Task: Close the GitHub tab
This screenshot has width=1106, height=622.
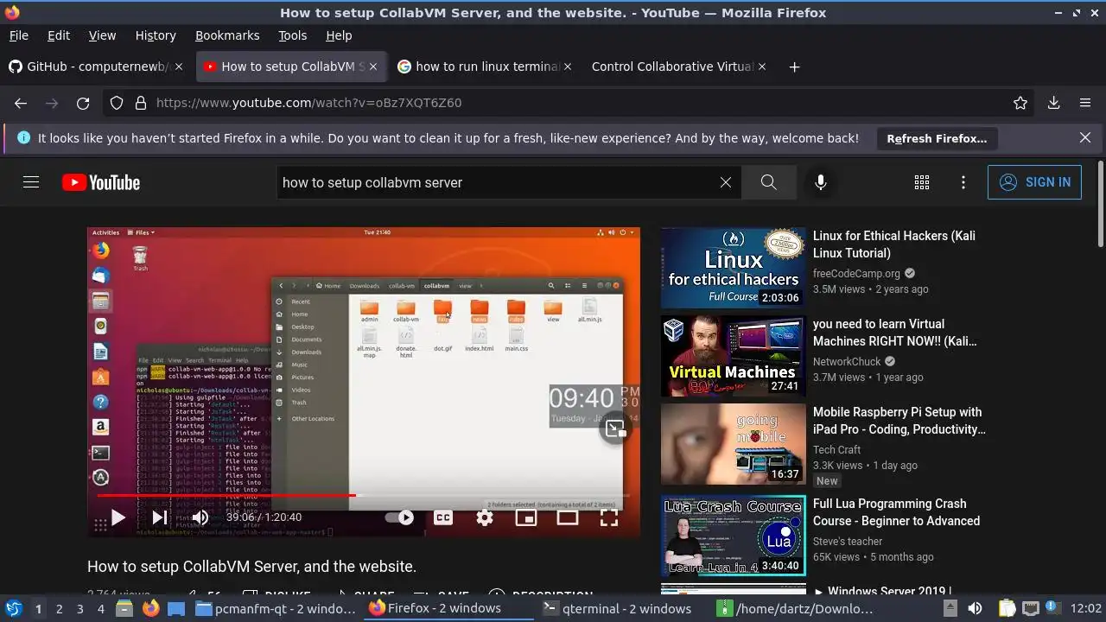Action: coord(178,67)
